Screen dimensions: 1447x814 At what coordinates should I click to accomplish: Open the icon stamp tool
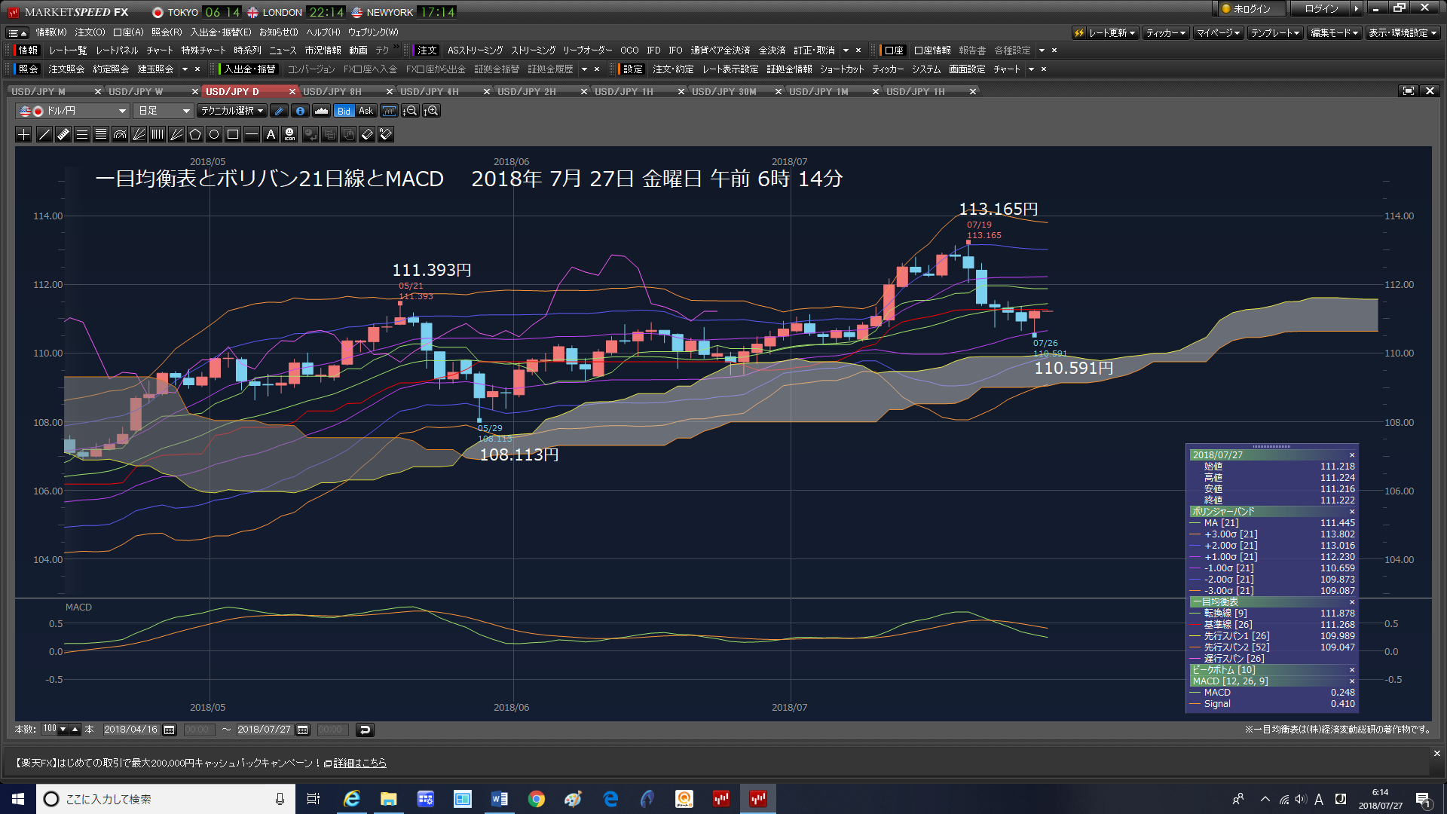click(289, 134)
